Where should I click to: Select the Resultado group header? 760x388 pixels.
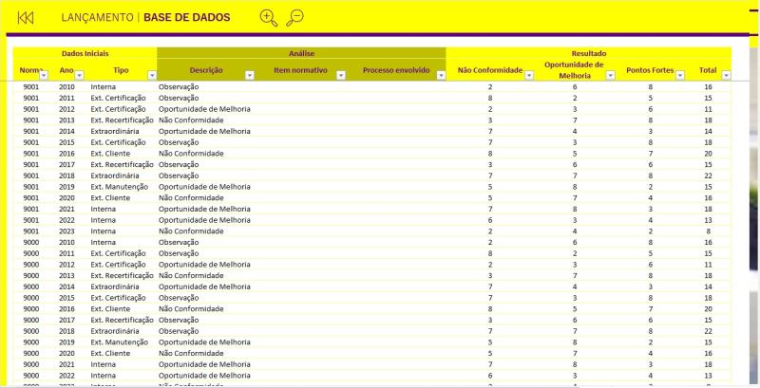pos(588,53)
